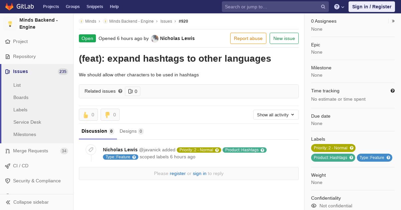Open Security & Compliance sidebar section
Viewport: 401px width, 210px height.
pos(37,181)
